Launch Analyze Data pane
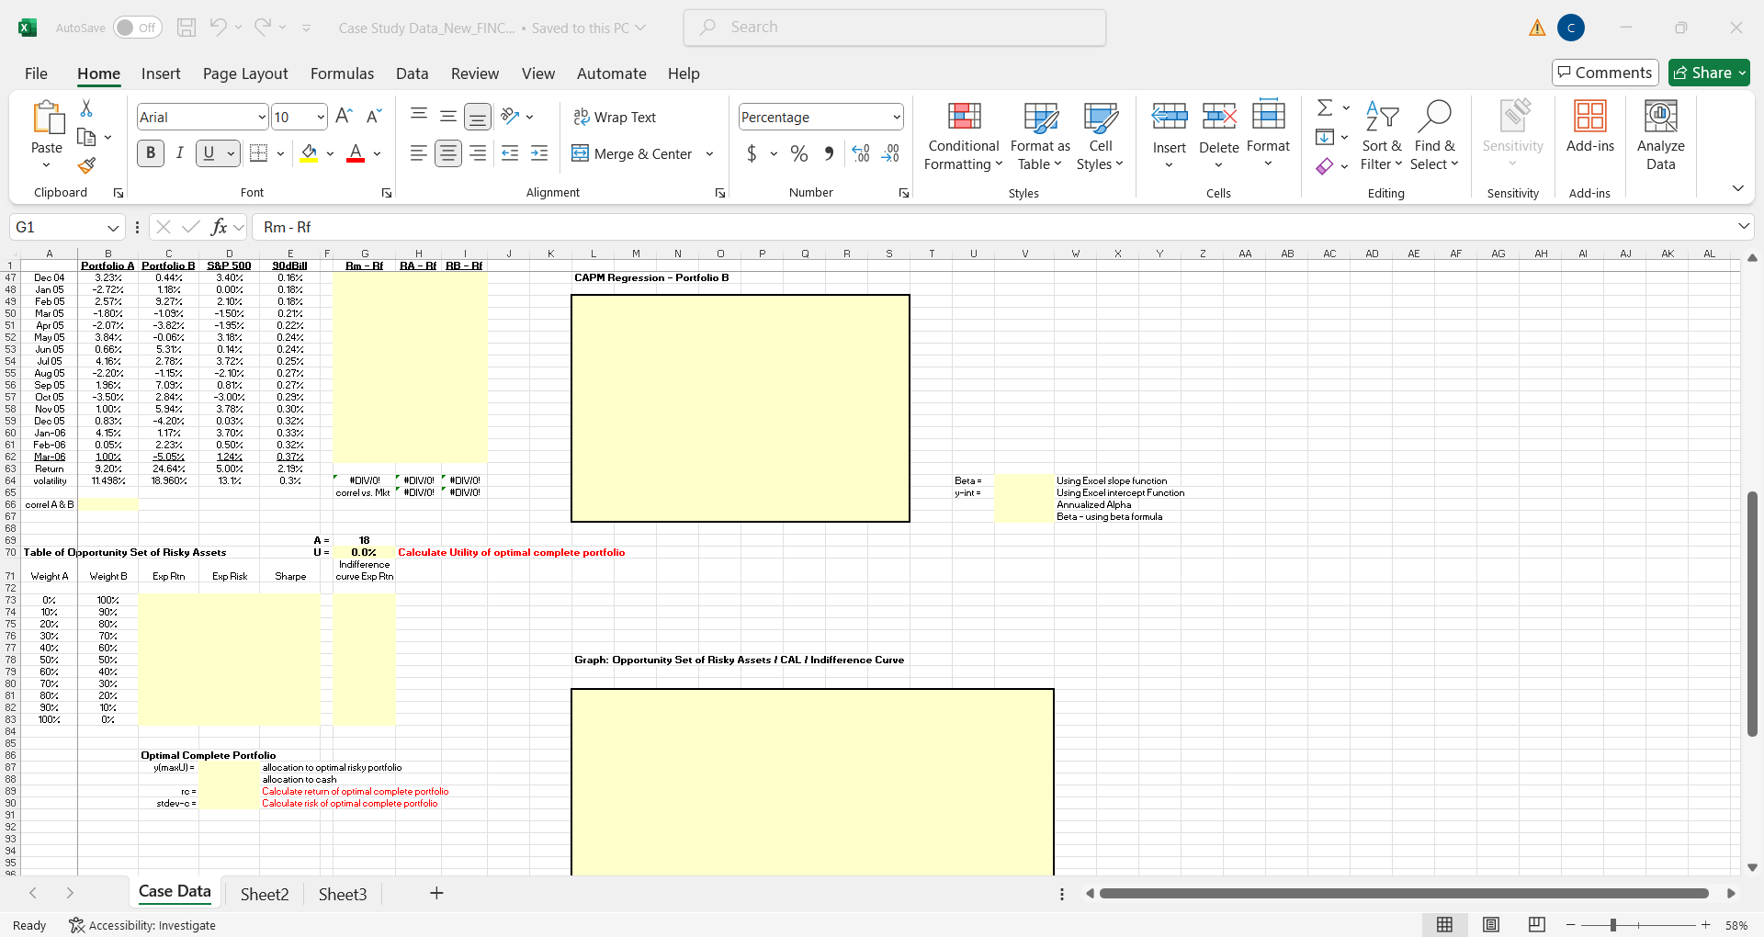The image size is (1764, 937). tap(1659, 136)
